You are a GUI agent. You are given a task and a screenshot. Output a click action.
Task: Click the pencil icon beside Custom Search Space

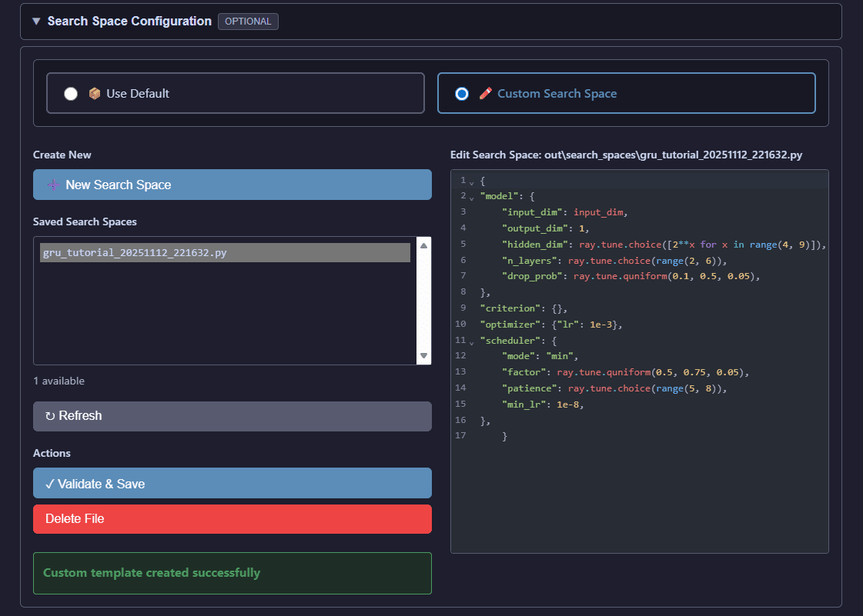pos(486,94)
